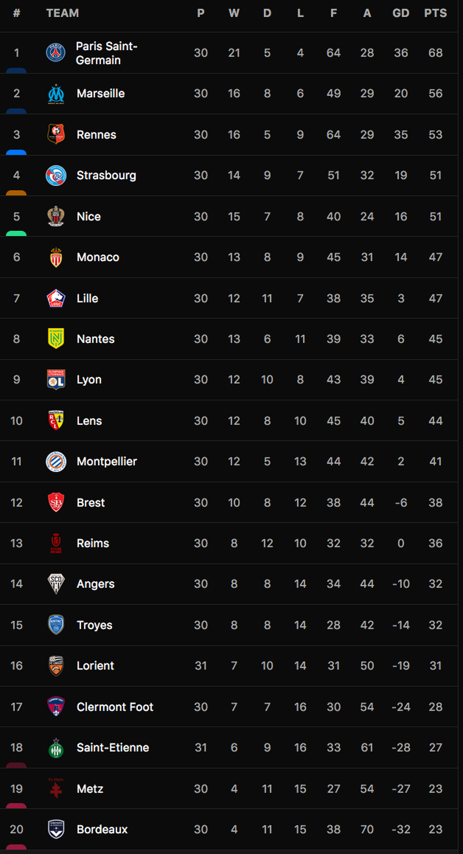Click the Marseille club logo

(56, 94)
